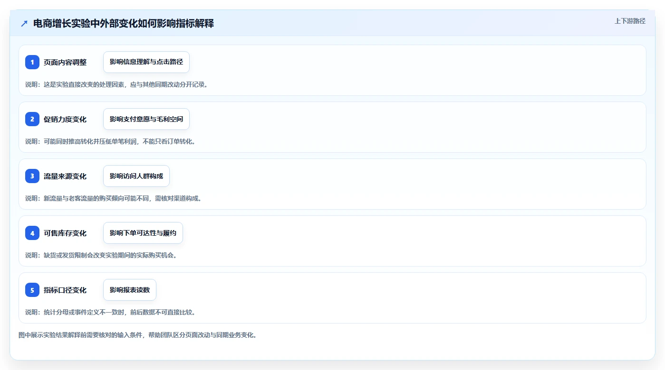Click the note about 实验直接改变的处理因素
Image resolution: width=665 pixels, height=370 pixels.
(x=117, y=84)
